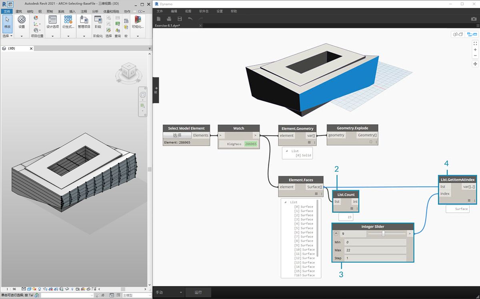Click the Save icon in Dynamo toolbar
The height and width of the screenshot is (299, 480).
[x=180, y=19]
